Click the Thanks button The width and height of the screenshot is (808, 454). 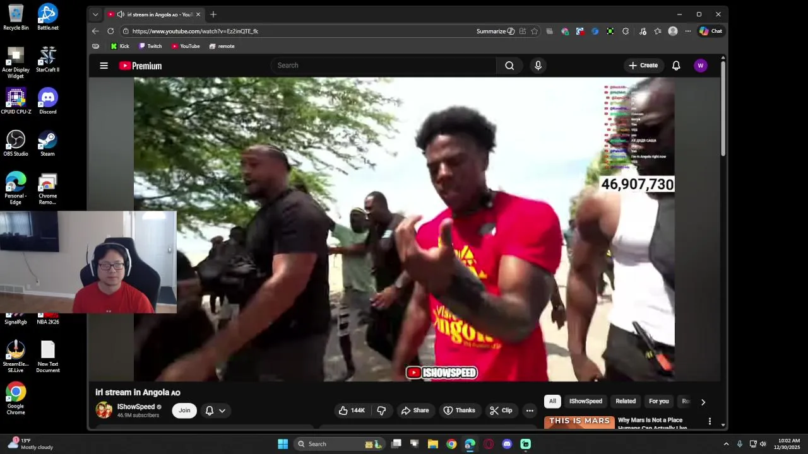[459, 410]
